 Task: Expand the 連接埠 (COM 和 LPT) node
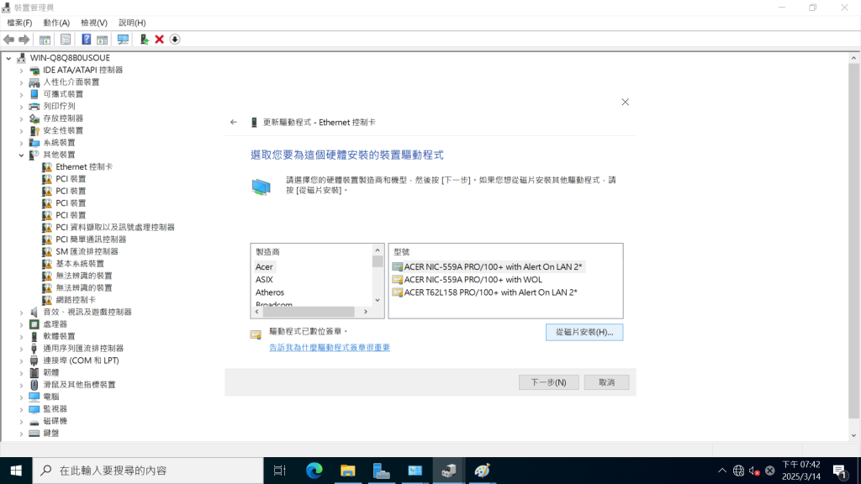(22, 360)
